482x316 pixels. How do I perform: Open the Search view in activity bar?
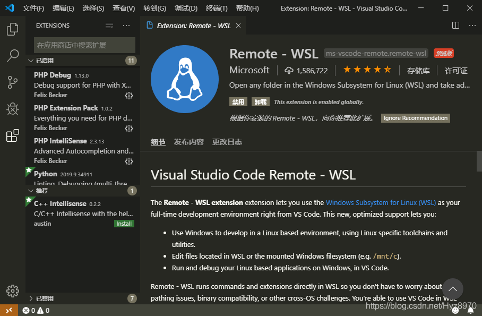[12, 56]
